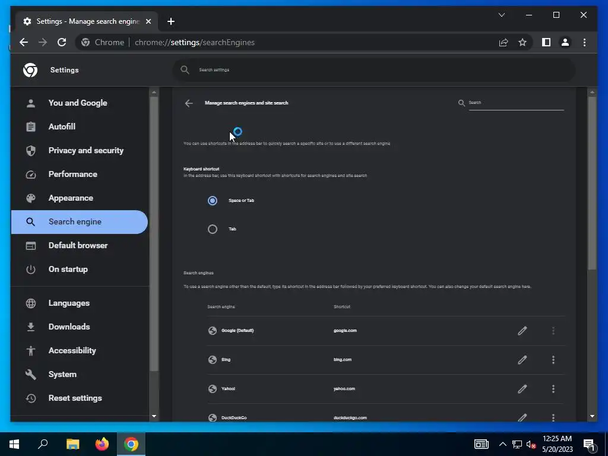Image resolution: width=608 pixels, height=456 pixels.
Task: Click the muted volume tray icon
Action: pos(531,444)
